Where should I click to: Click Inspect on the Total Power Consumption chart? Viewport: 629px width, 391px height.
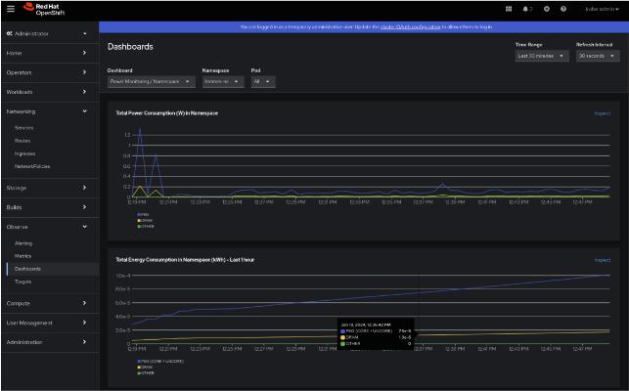(x=603, y=113)
